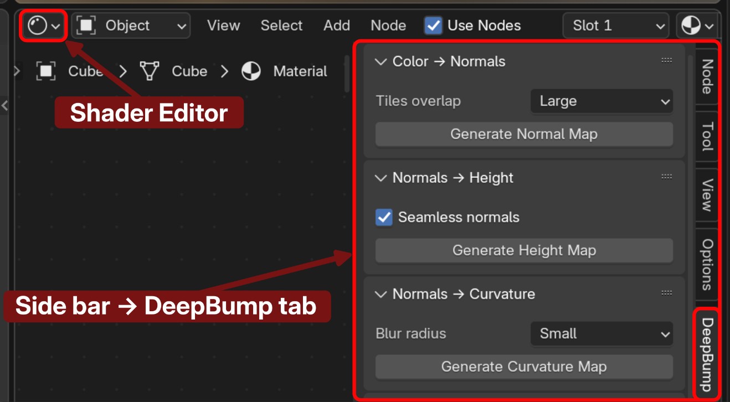Viewport: 730px width, 402px height.
Task: Click the Generate Curvature Map button
Action: [523, 367]
